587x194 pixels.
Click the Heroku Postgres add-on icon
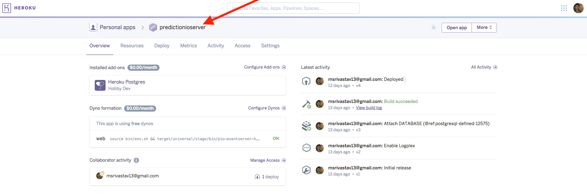pos(100,85)
